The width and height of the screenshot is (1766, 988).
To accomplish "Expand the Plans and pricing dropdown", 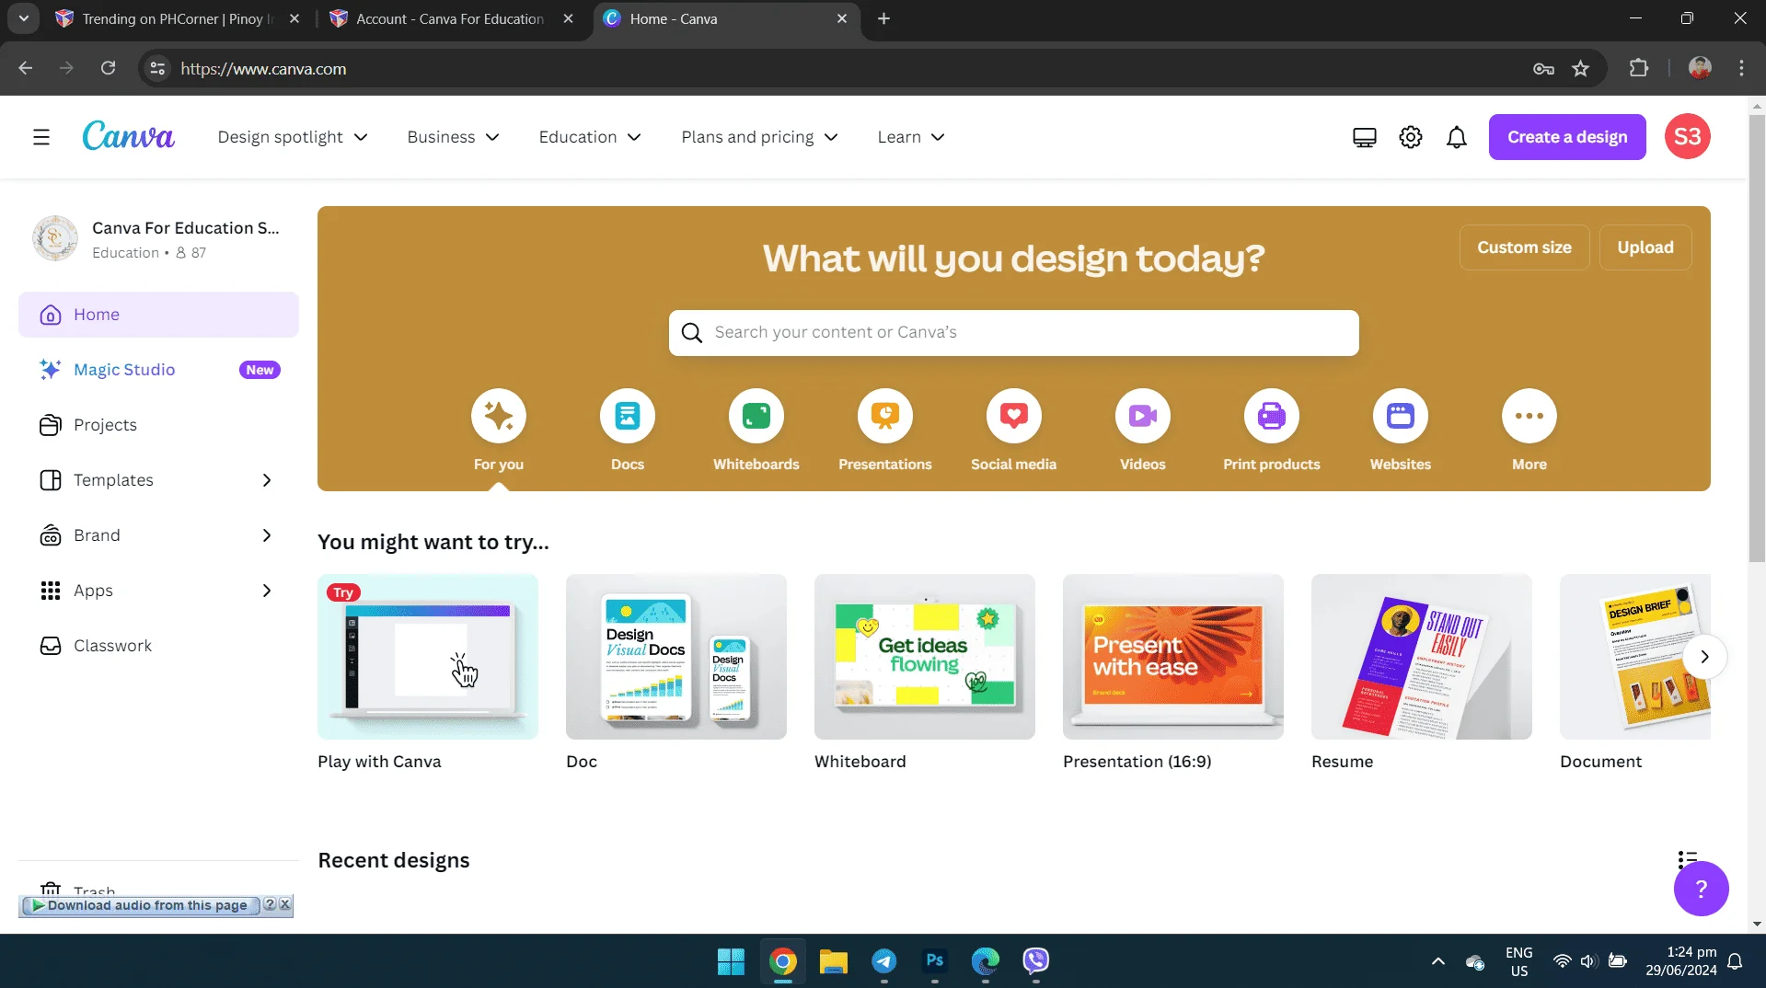I will [x=759, y=137].
